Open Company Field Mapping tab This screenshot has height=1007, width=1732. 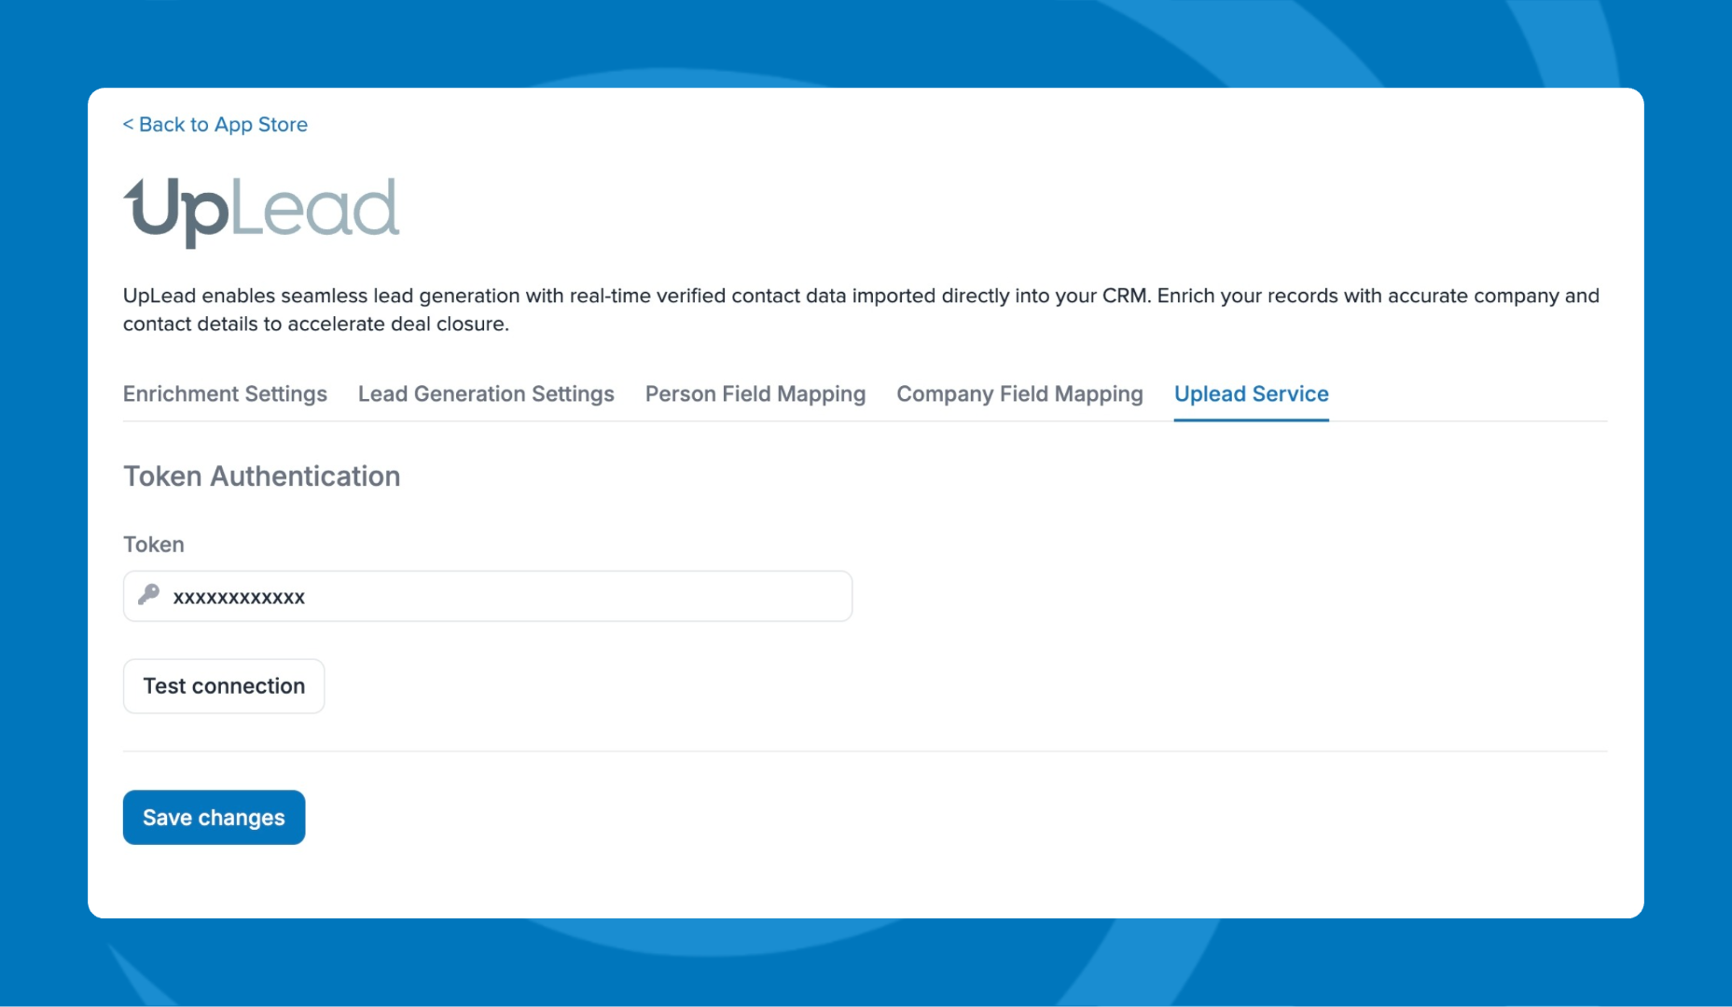1019,393
